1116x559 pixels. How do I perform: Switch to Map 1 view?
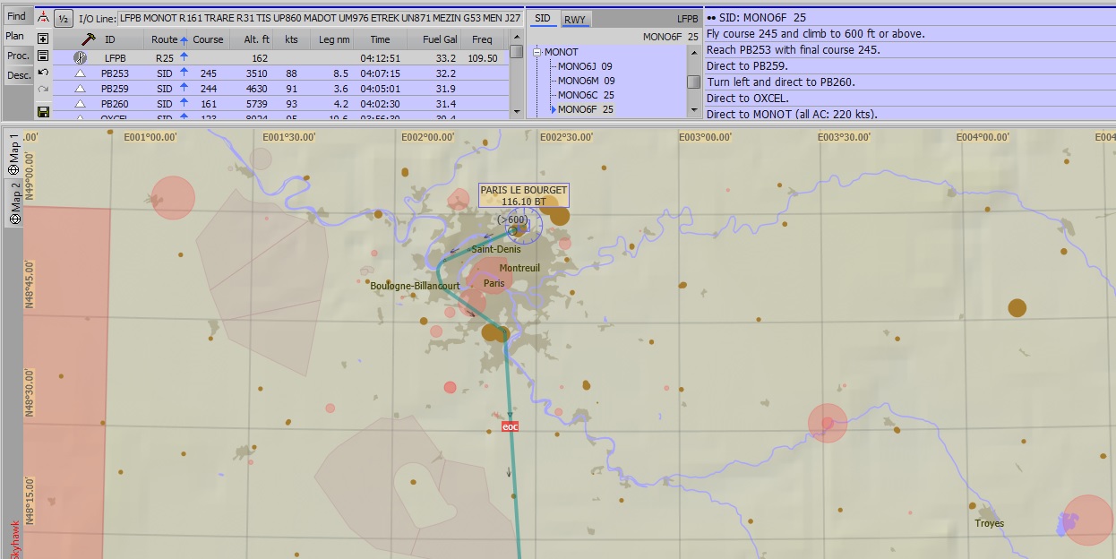pyautogui.click(x=14, y=155)
